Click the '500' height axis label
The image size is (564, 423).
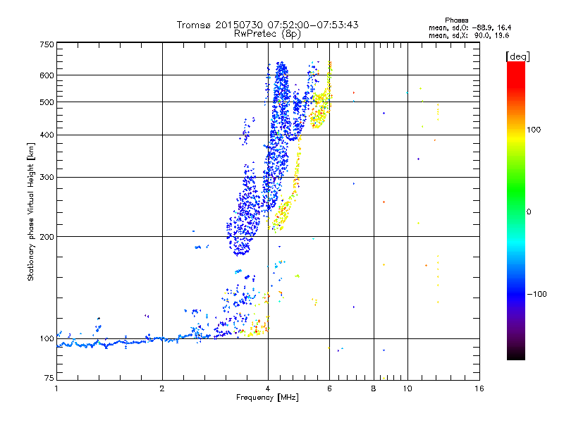47,102
